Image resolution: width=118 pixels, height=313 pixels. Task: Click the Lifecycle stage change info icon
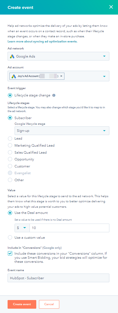(54, 95)
